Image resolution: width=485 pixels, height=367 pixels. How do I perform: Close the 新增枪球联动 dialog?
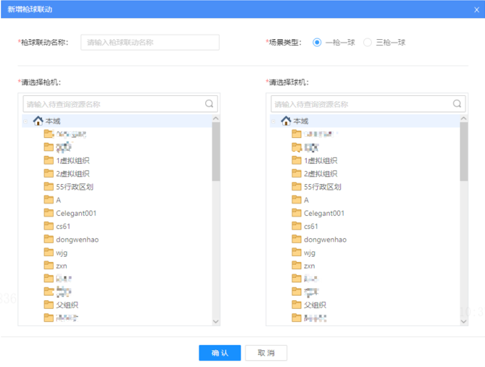(477, 10)
